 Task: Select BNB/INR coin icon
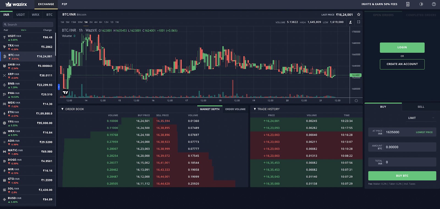4,85
